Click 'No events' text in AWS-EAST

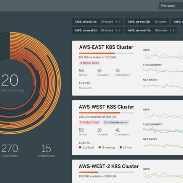pyautogui.click(x=85, y=88)
